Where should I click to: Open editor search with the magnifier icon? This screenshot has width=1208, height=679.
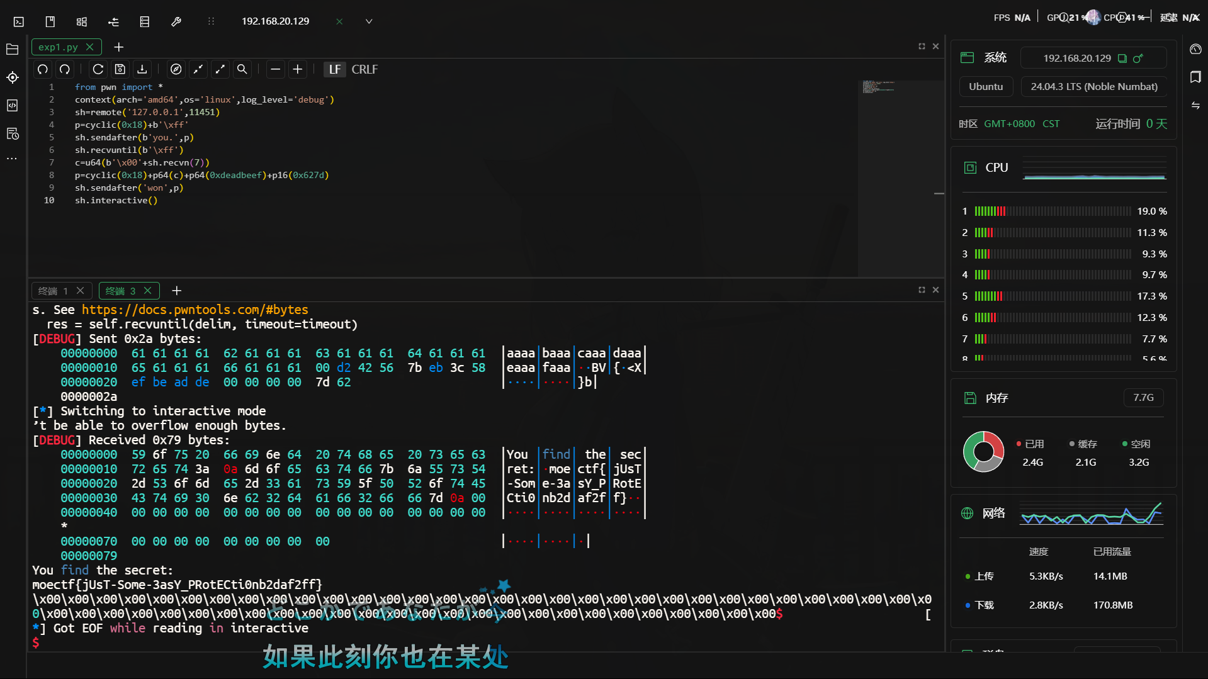click(x=242, y=69)
